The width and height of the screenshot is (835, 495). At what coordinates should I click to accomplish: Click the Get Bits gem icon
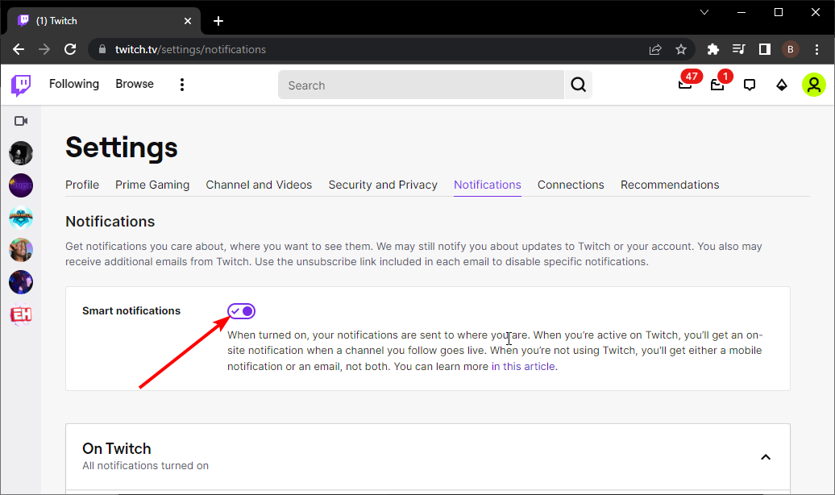pos(781,84)
